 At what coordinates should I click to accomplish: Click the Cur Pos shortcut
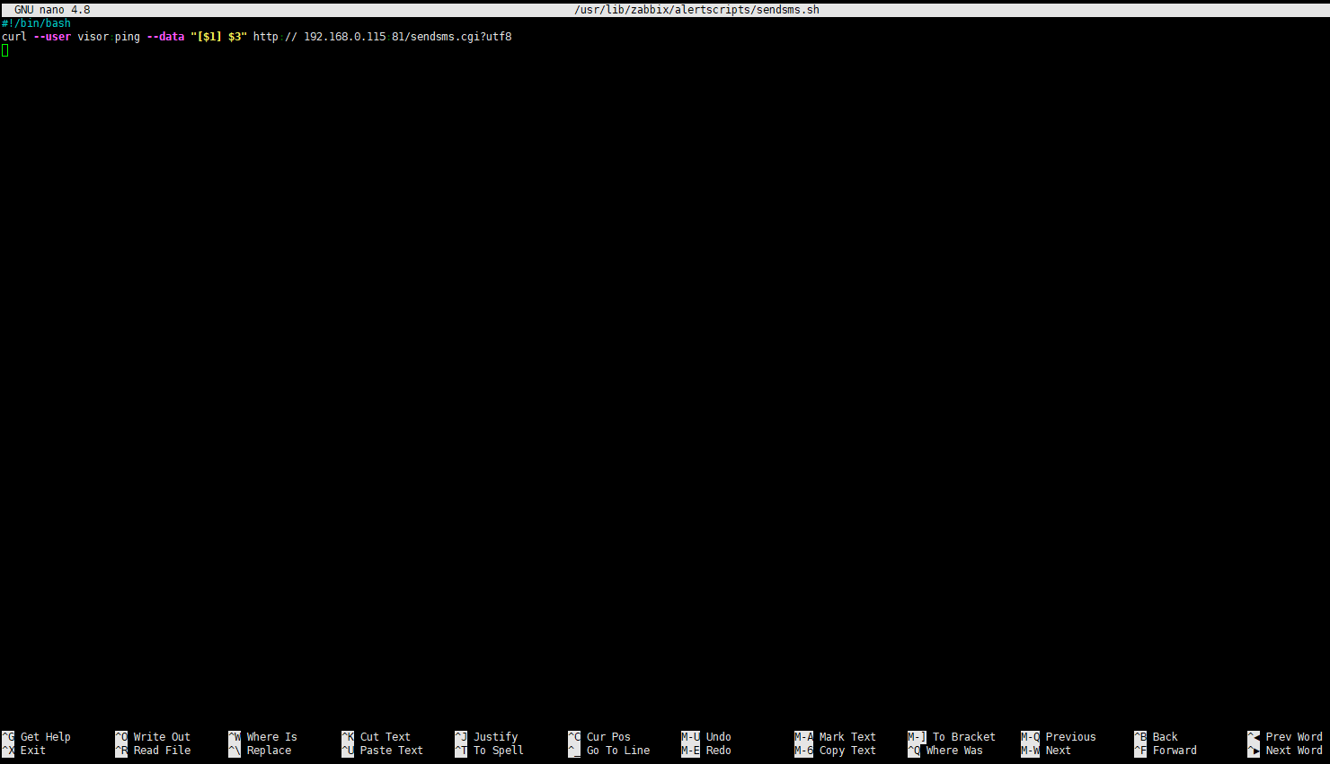coord(608,737)
